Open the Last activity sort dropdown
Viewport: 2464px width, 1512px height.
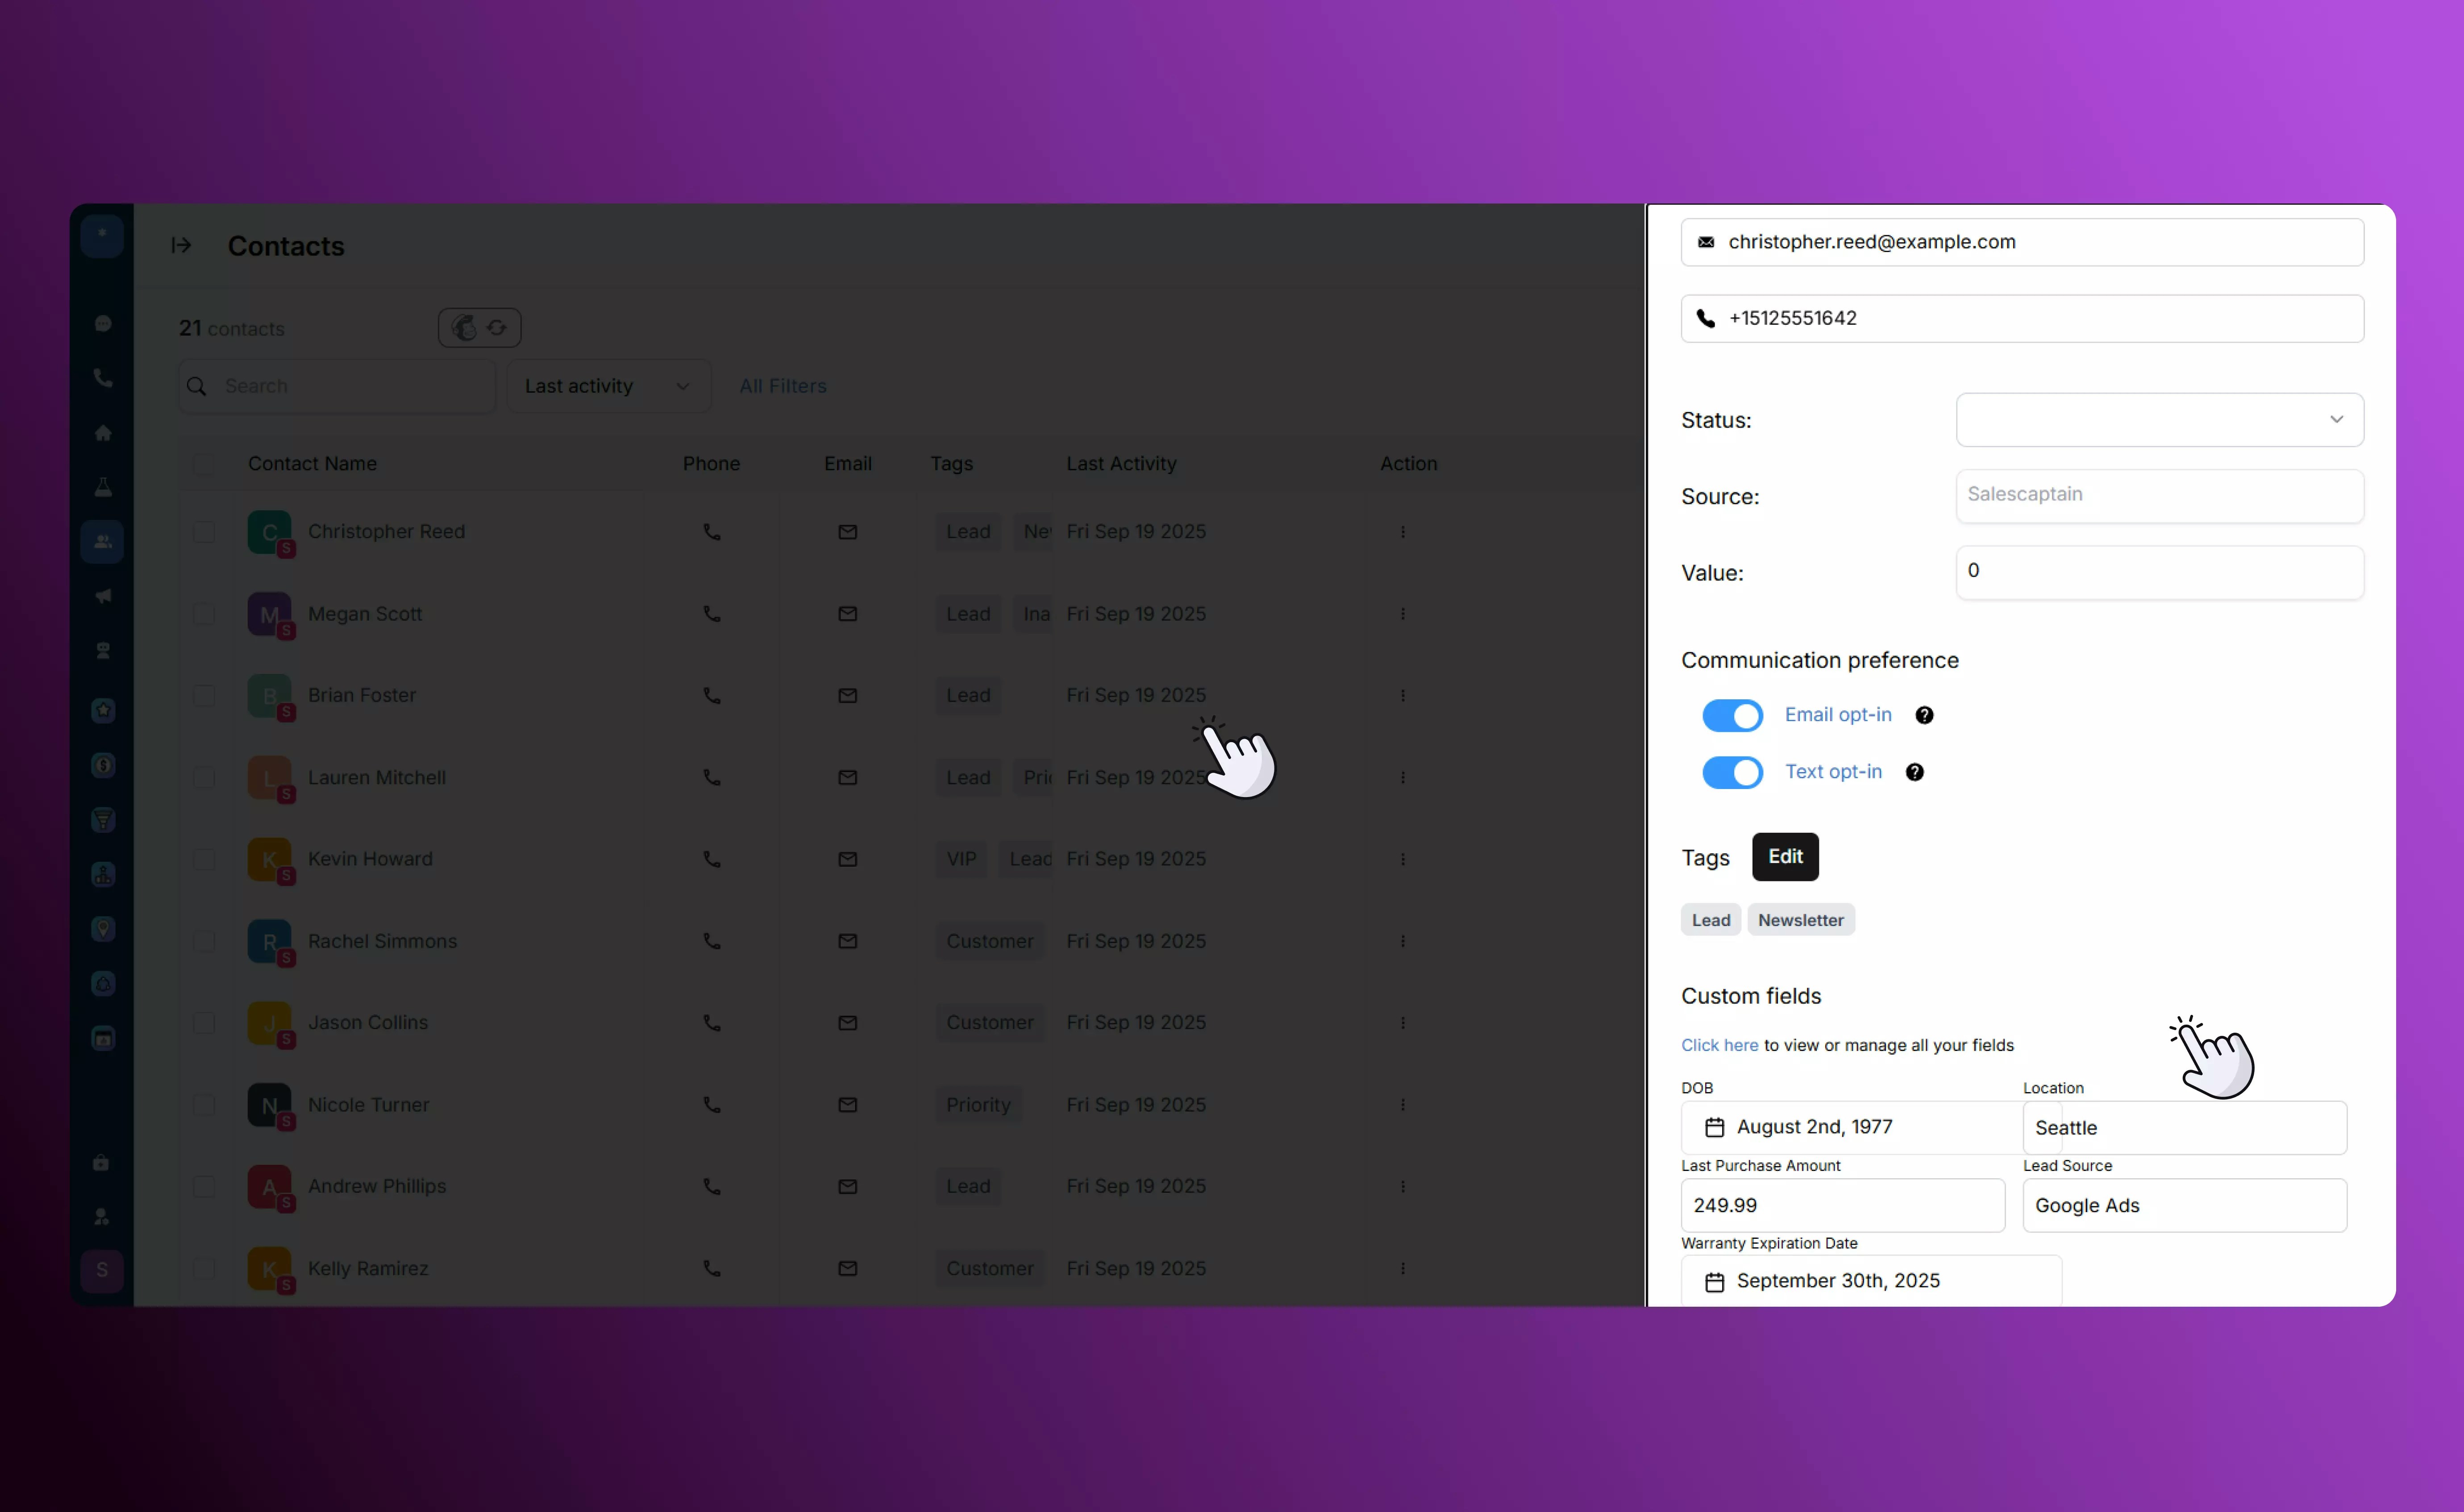coord(608,386)
